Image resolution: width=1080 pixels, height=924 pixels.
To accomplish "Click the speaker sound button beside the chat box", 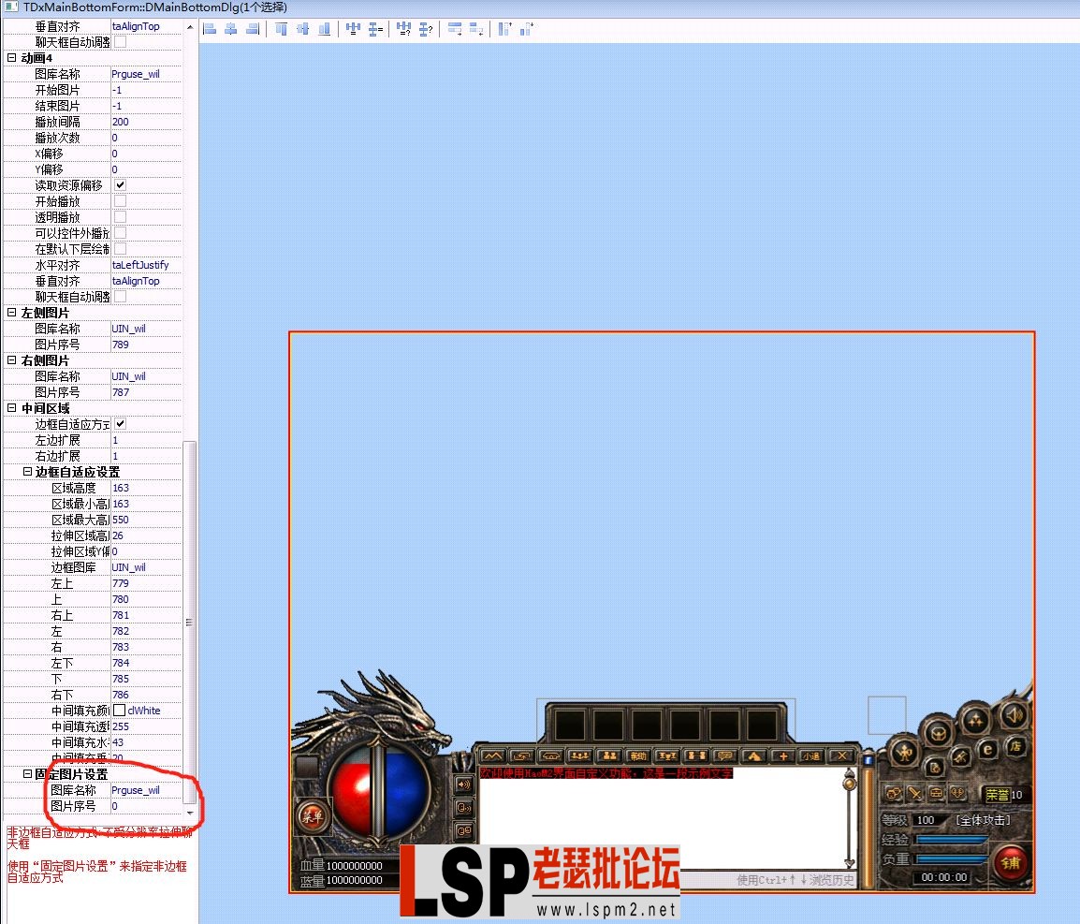I will [x=463, y=785].
